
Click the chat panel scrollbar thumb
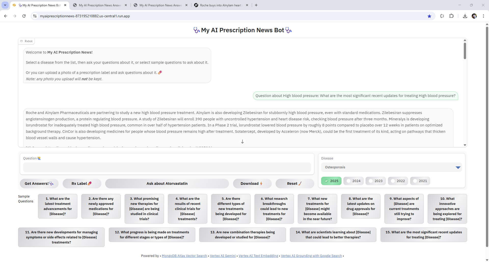tap(465, 51)
